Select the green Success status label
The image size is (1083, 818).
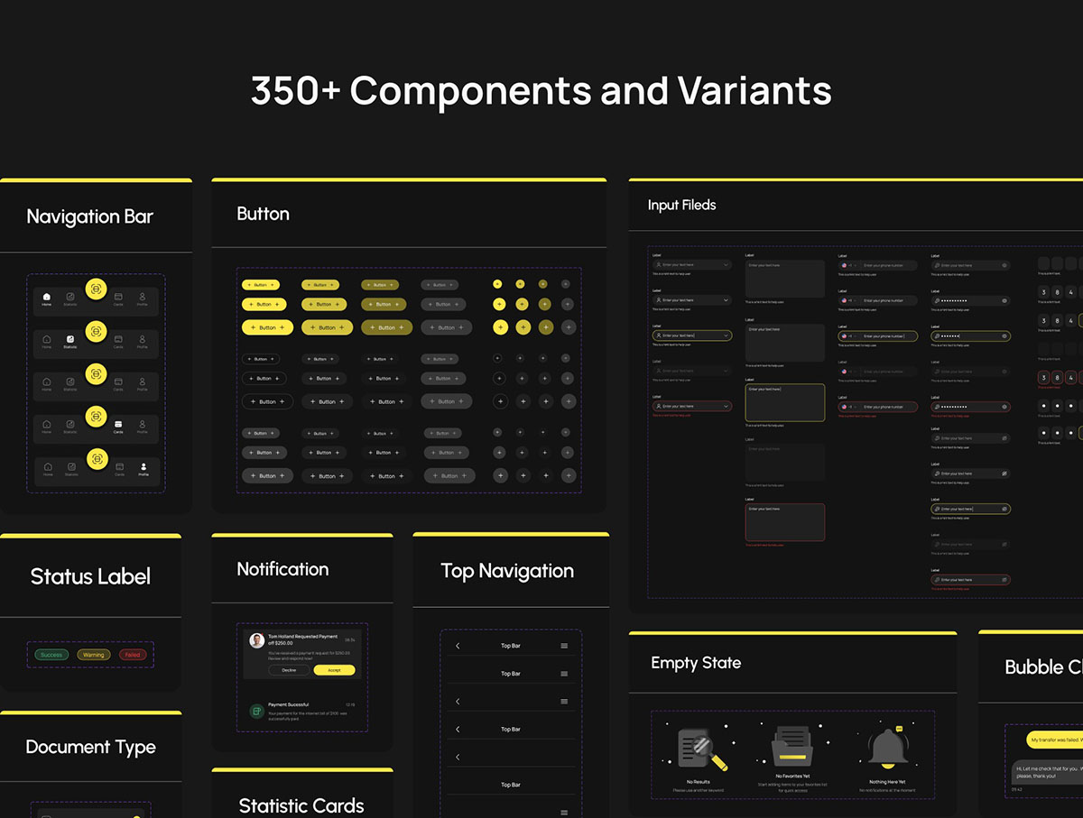click(51, 655)
